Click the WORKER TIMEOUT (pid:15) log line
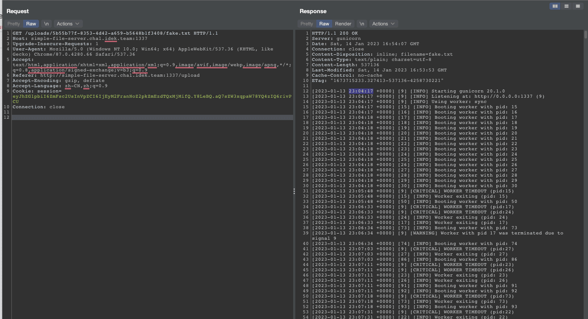Screen dimensions: 588x319 (413, 191)
